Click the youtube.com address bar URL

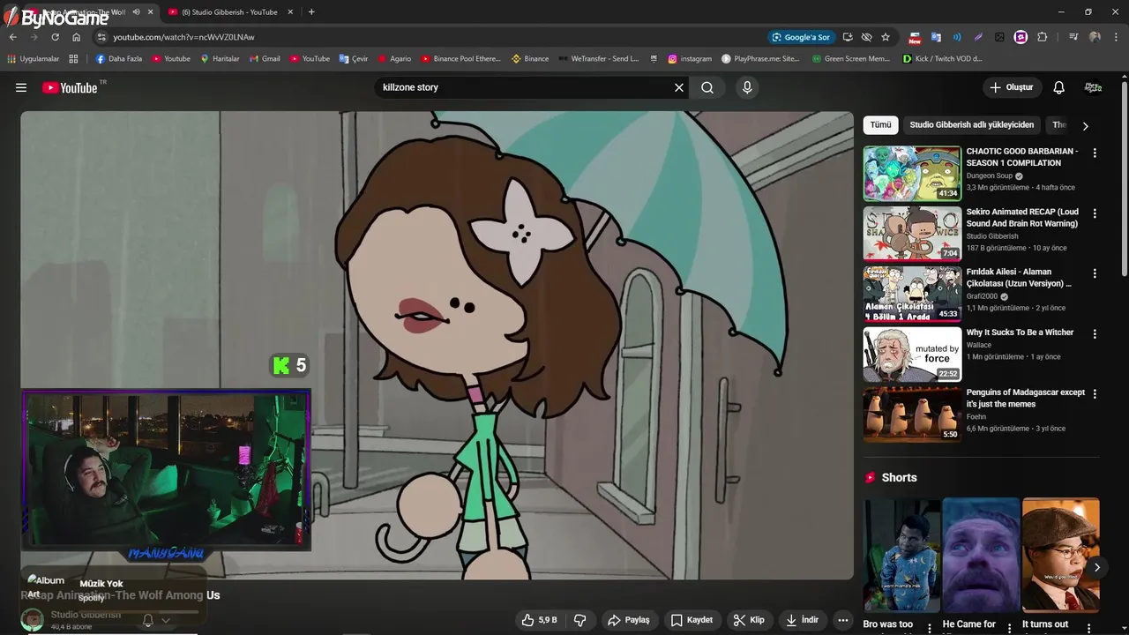pos(183,37)
